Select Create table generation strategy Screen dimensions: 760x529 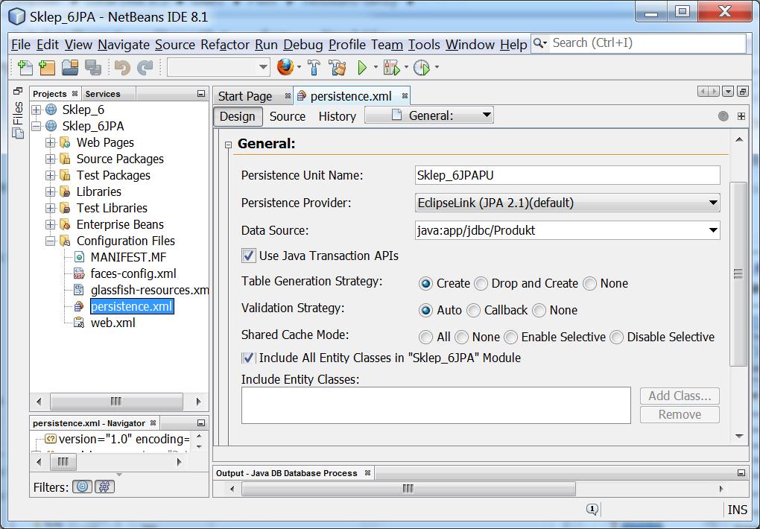tap(425, 284)
